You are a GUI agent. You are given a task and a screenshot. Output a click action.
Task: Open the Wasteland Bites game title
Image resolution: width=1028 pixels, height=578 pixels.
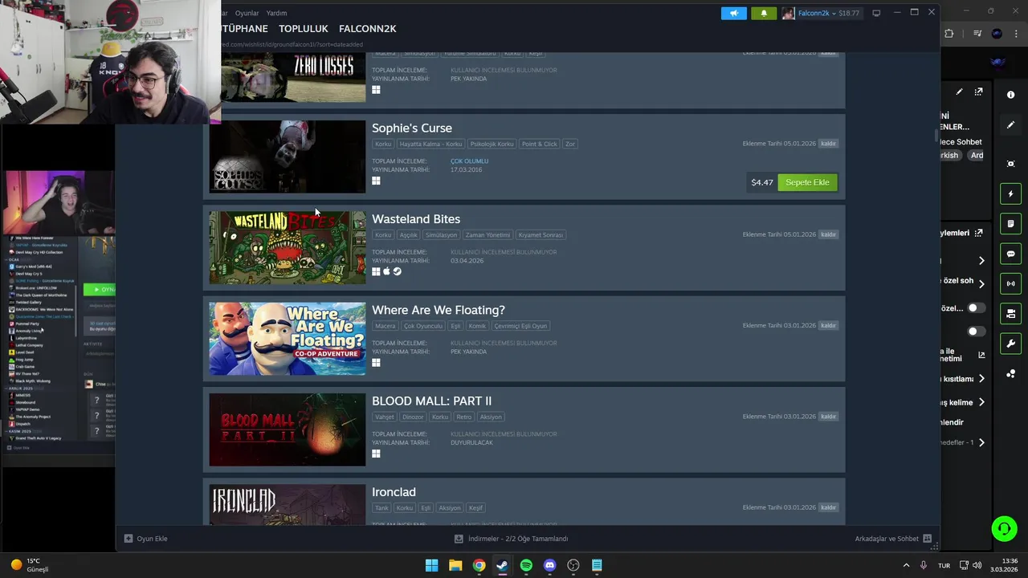416,218
